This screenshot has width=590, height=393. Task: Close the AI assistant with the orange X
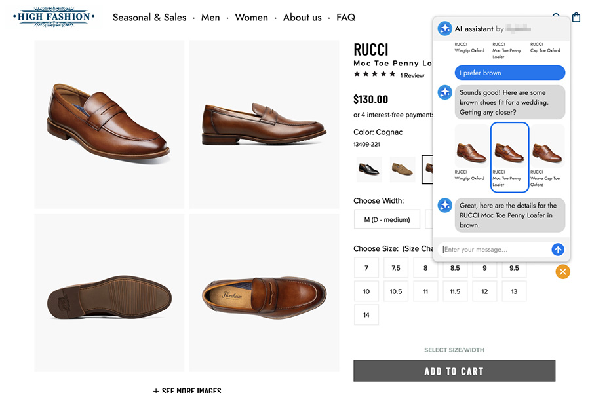point(562,272)
